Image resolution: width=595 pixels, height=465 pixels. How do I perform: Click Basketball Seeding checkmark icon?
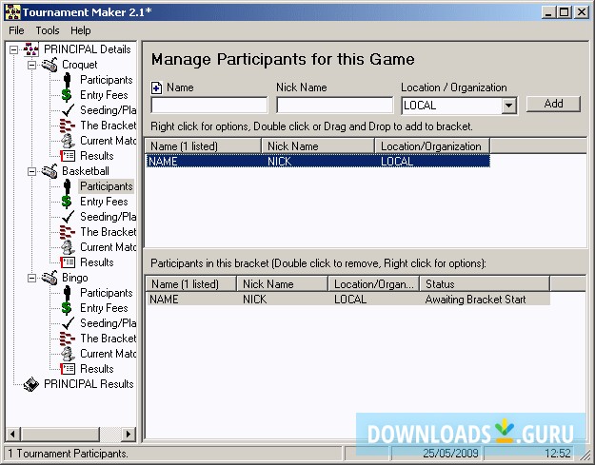(68, 217)
